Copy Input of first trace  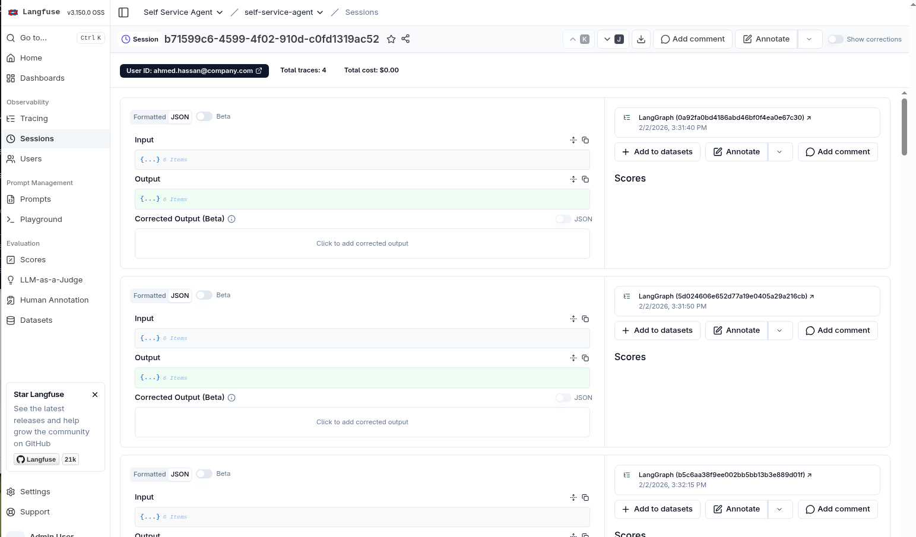(585, 140)
